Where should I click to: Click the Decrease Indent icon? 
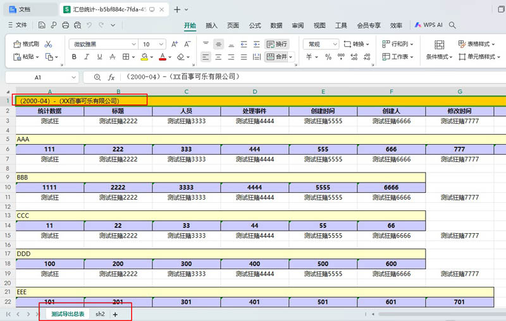coord(244,44)
